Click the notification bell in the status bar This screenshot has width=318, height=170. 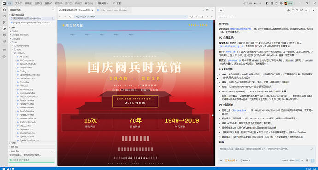pos(315,169)
